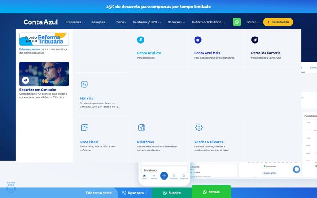The height and width of the screenshot is (198, 317).
Task: Open the green WhatsApp icon in header
Action: (237, 22)
